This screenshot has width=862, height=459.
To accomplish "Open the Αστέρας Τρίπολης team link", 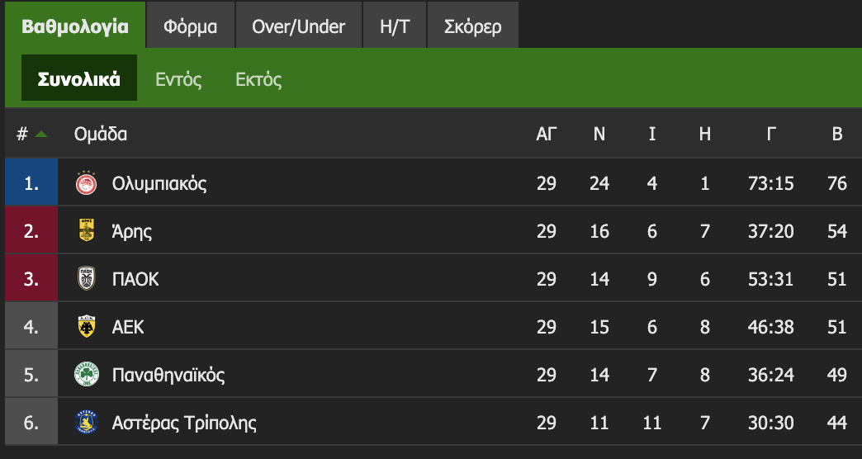I will [184, 423].
